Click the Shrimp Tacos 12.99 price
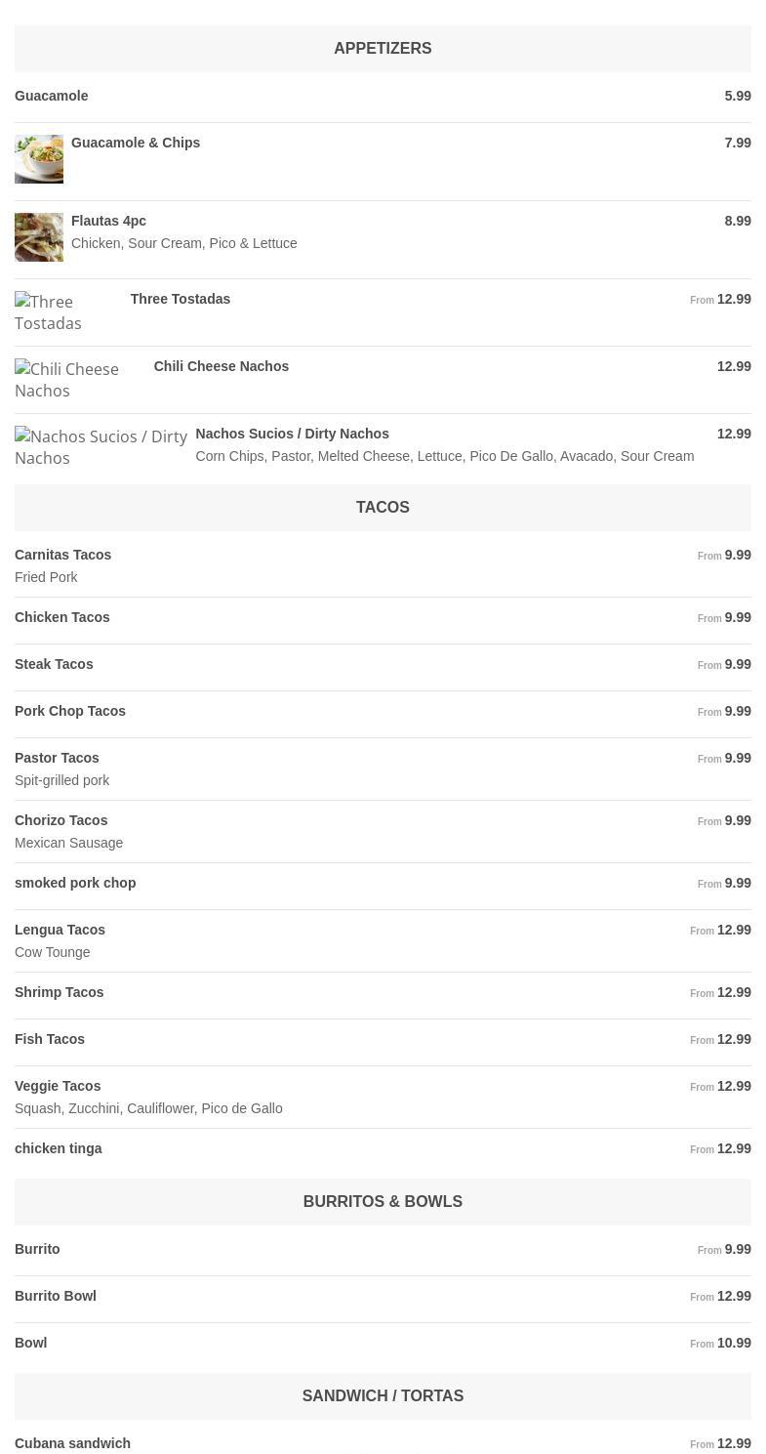Screen dimensions: 766x1454 pyautogui.click(x=734, y=992)
